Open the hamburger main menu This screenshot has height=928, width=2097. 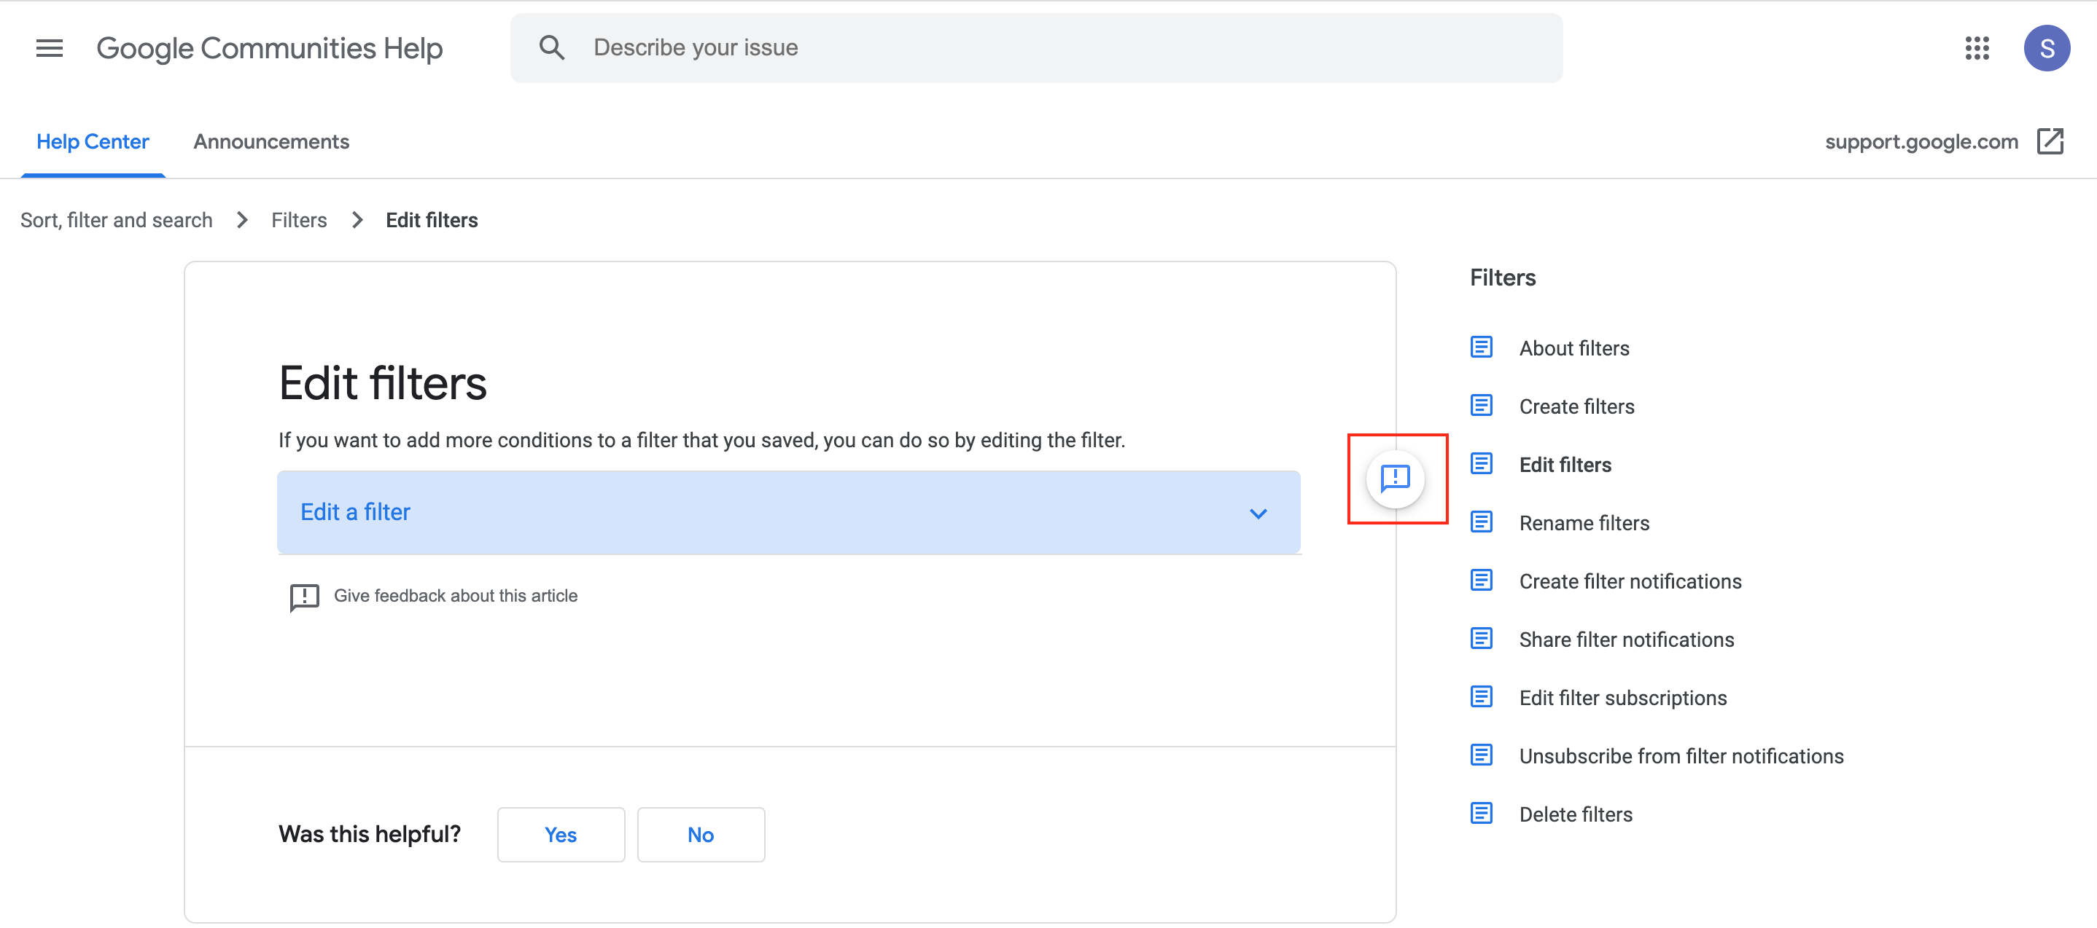49,48
